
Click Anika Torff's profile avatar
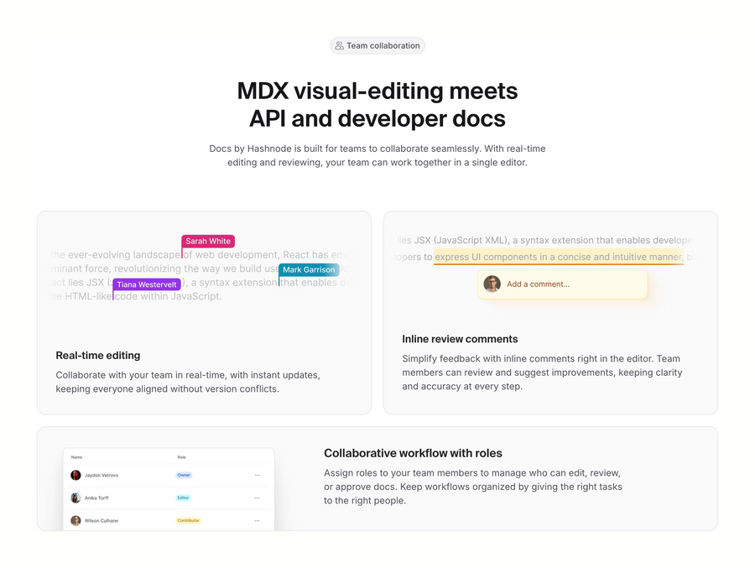click(75, 498)
